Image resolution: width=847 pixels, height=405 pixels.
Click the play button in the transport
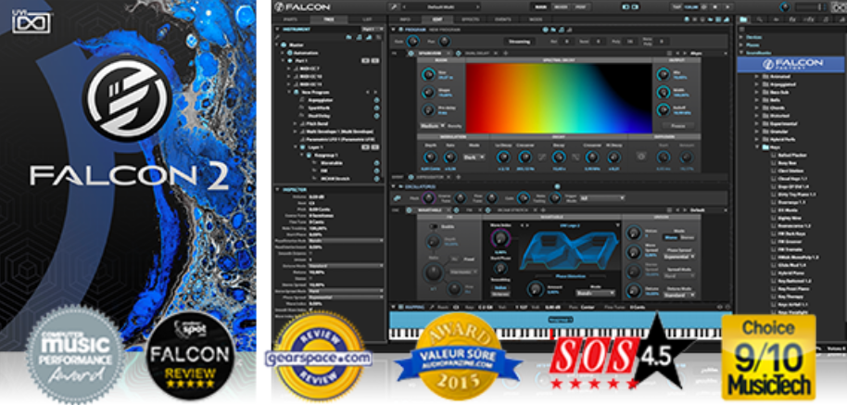coord(726,7)
